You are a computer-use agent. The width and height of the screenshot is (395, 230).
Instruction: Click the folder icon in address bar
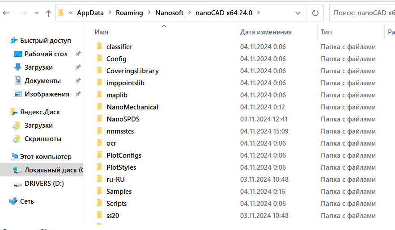coord(61,13)
